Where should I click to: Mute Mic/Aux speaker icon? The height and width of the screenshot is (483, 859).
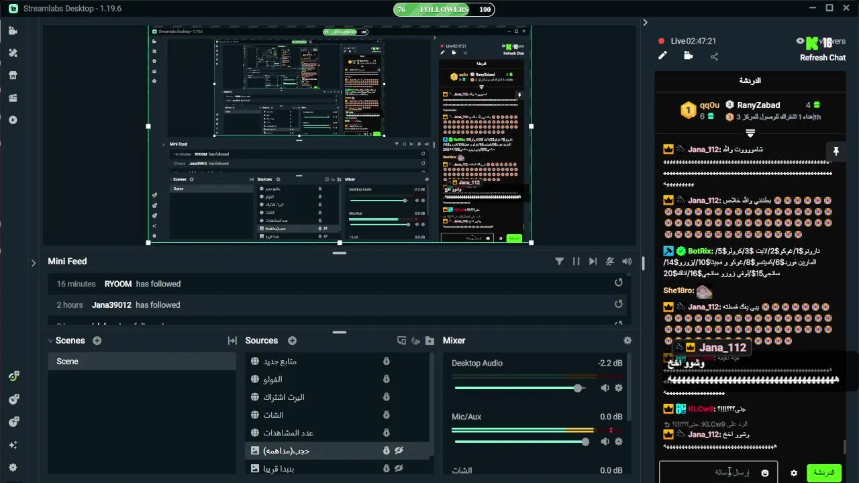pos(605,441)
